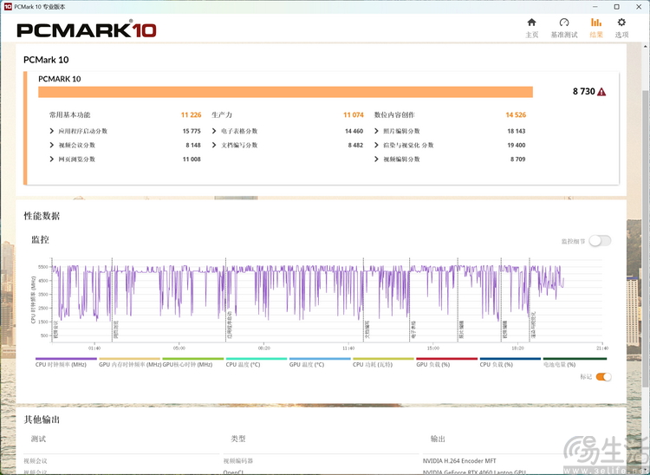The width and height of the screenshot is (650, 475).
Task: Toggle the green GPU核心时钟 (MHz) legend
Action: pos(192,362)
